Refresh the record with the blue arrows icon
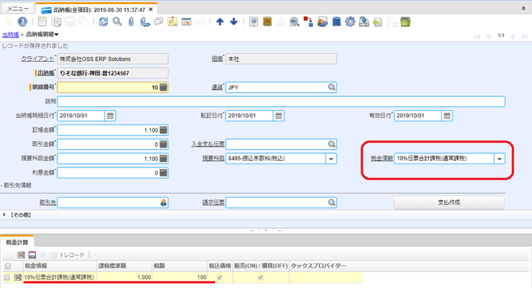This screenshot has width=532, height=288. (103, 22)
